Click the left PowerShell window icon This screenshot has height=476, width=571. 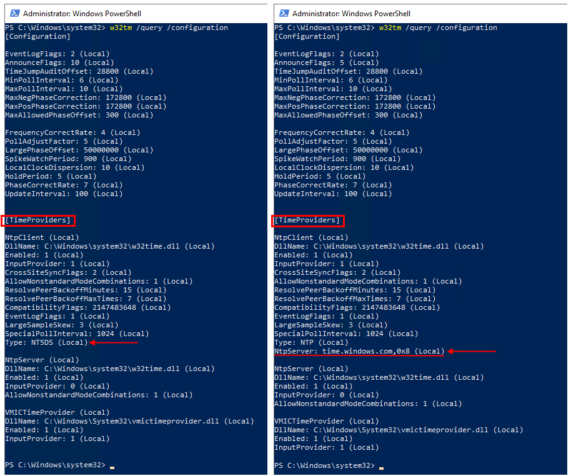pyautogui.click(x=14, y=14)
